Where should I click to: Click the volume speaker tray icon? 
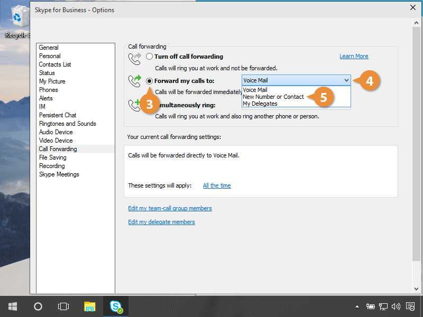(396, 306)
